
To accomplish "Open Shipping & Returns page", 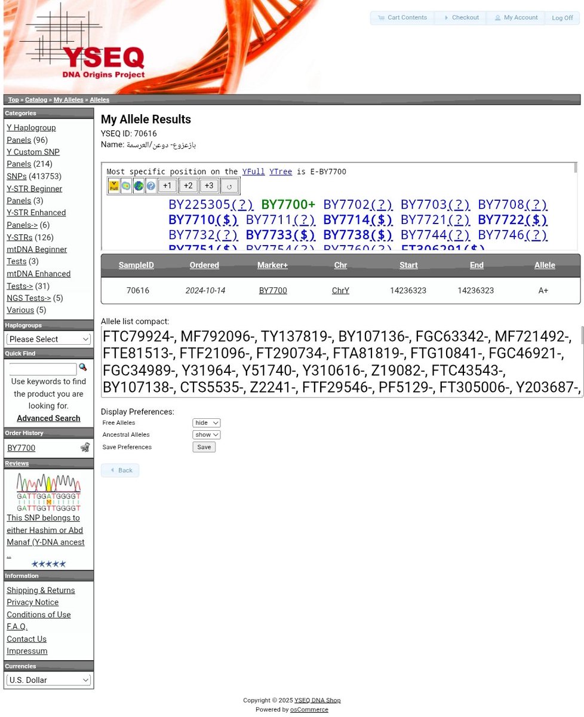I will click(41, 590).
